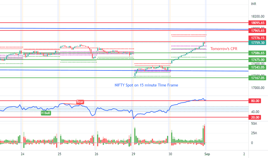Click the 17965.65 red price label

point(257,30)
